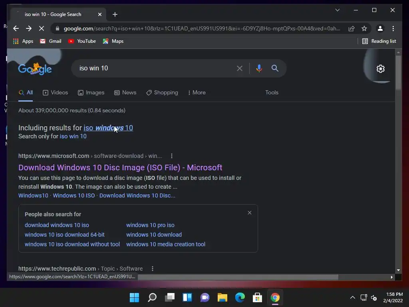
Task: Open Microsoft result options three dots
Action: [172, 156]
